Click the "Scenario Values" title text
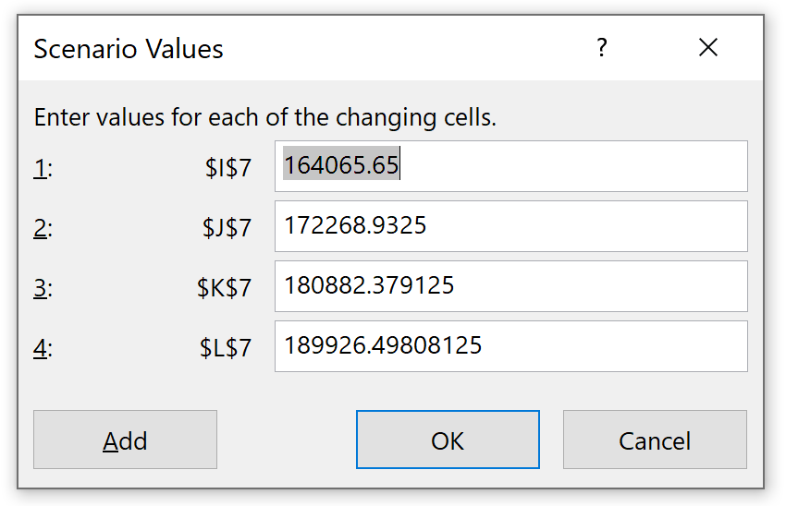786x506 pixels. click(x=129, y=49)
